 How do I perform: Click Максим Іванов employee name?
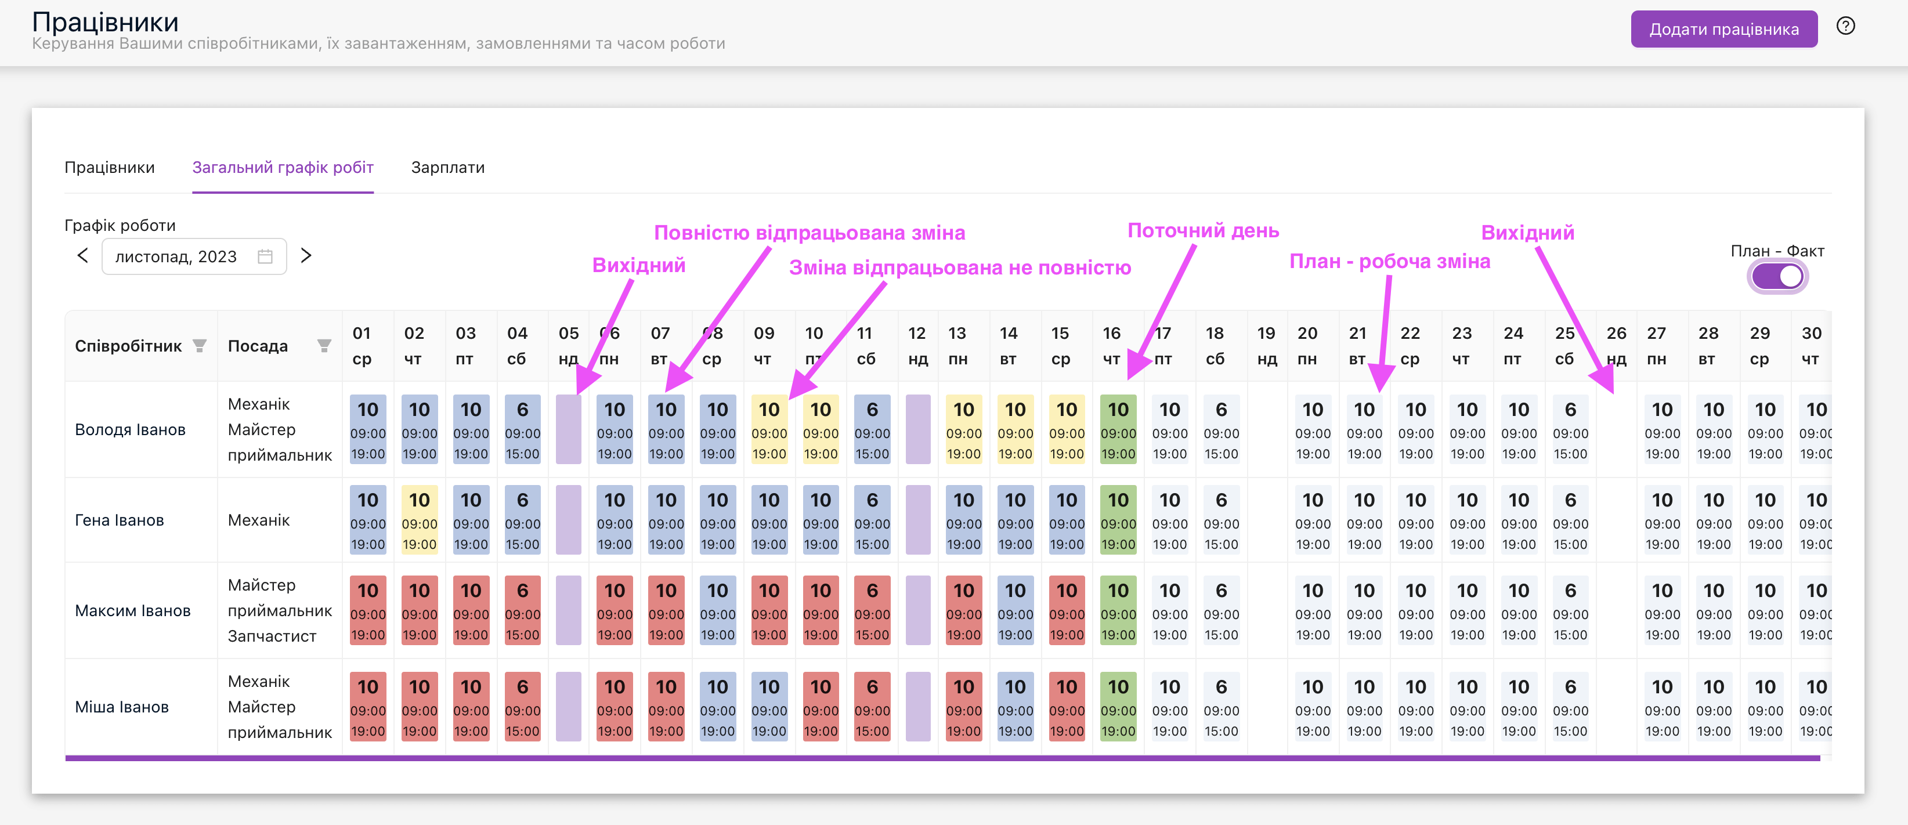pos(132,610)
